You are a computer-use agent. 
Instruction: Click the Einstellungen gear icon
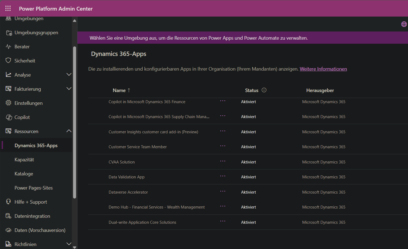(x=8, y=103)
